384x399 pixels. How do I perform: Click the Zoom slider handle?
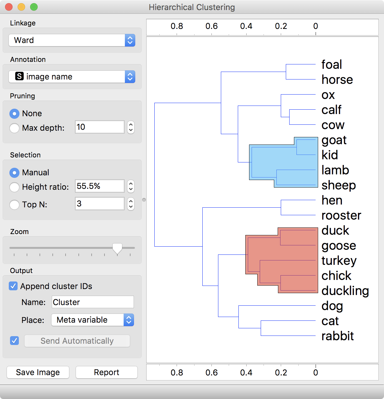click(117, 248)
